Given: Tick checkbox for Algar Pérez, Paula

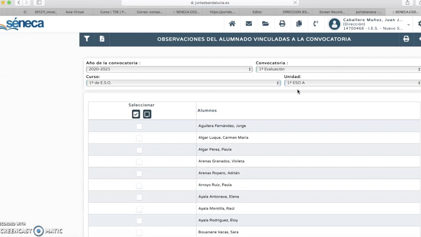Looking at the screenshot, I should coord(139,150).
